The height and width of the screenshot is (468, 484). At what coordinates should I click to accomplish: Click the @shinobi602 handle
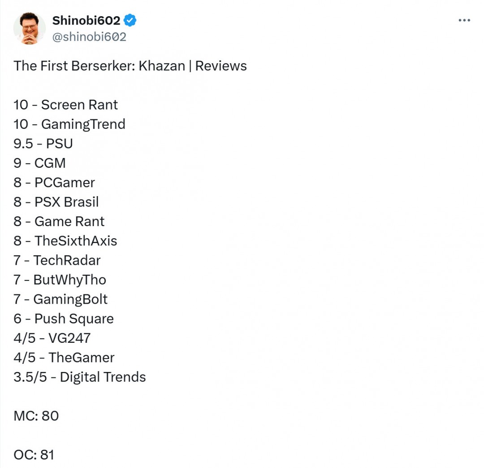89,37
